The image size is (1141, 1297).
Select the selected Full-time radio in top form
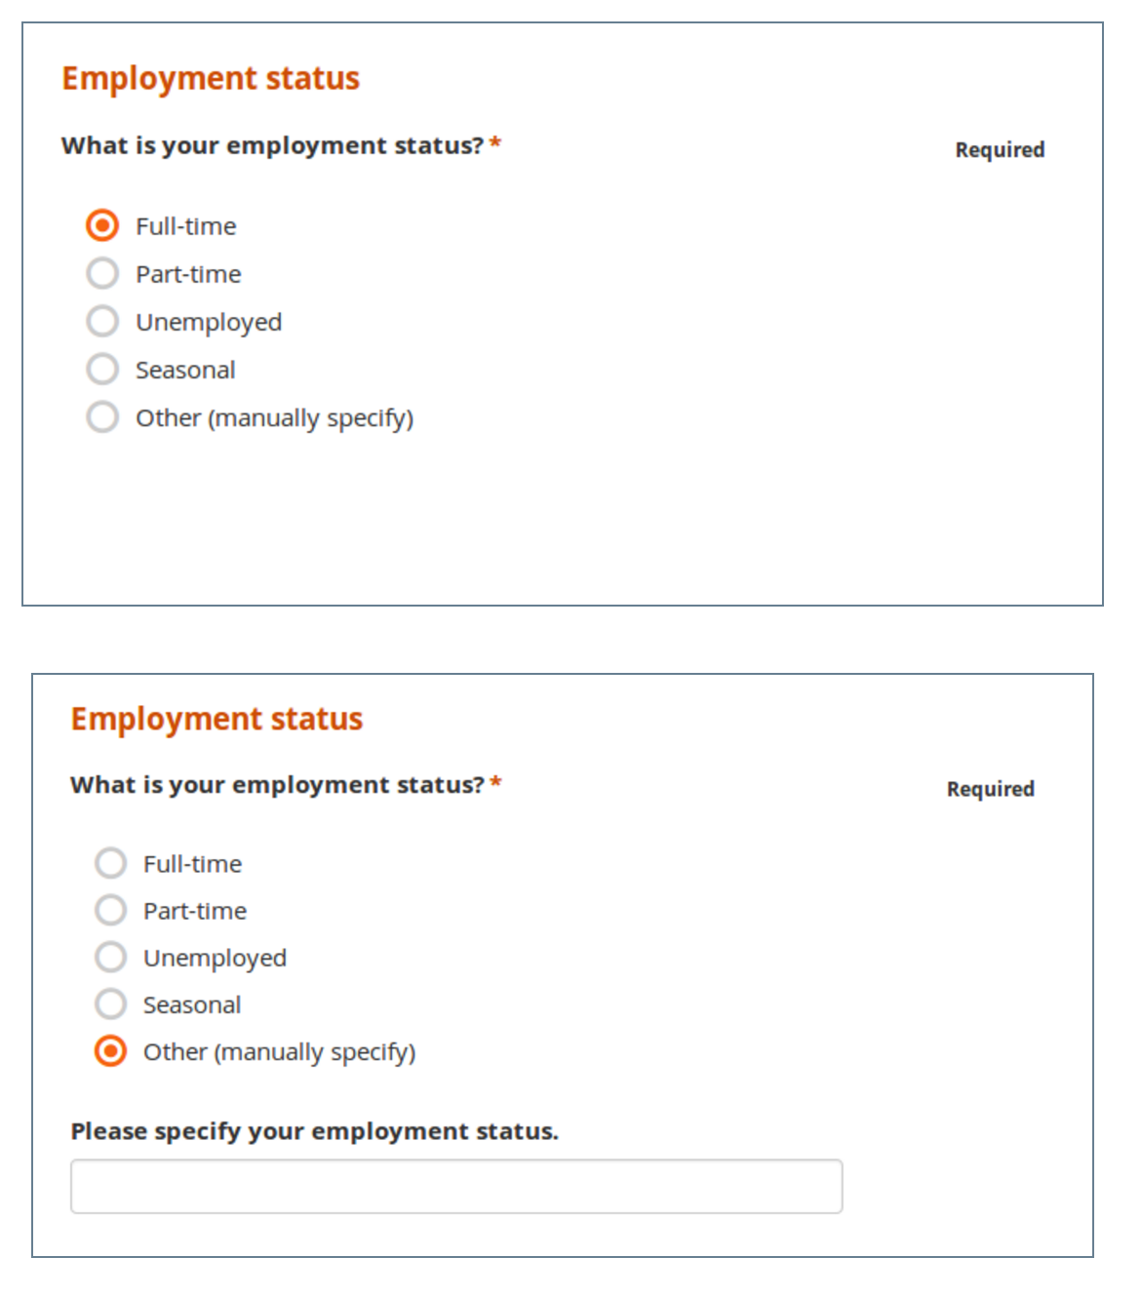click(x=102, y=225)
